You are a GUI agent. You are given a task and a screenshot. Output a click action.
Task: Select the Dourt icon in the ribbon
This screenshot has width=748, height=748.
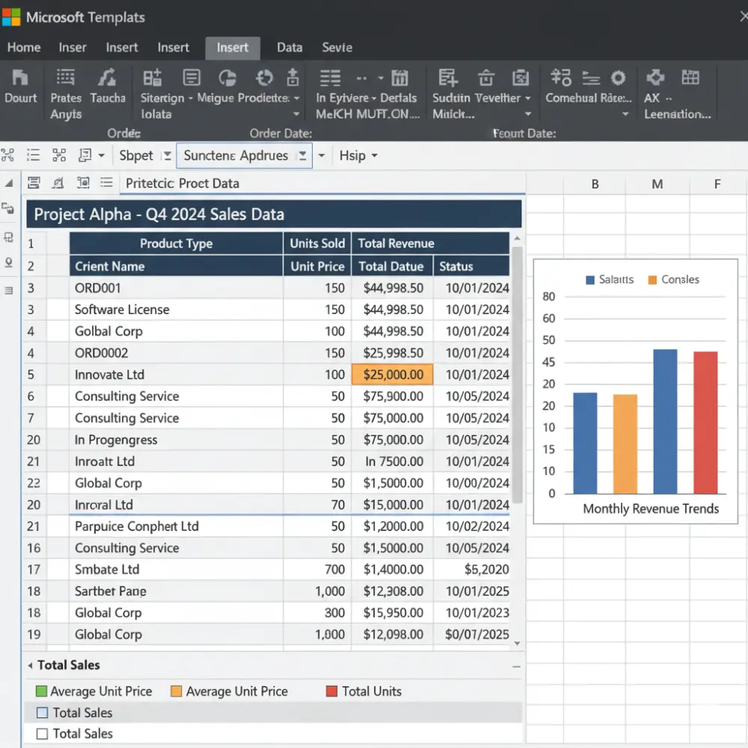[x=20, y=86]
